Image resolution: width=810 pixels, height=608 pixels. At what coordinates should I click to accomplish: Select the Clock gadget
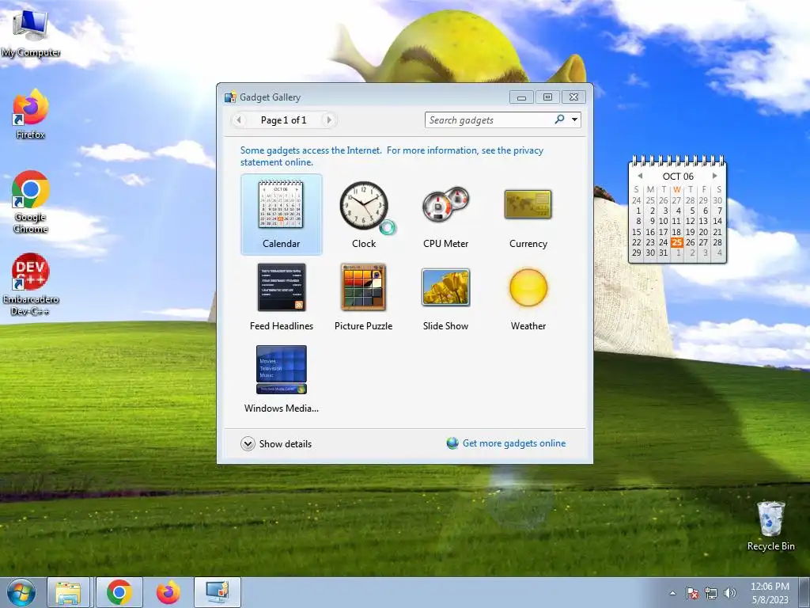pyautogui.click(x=364, y=214)
